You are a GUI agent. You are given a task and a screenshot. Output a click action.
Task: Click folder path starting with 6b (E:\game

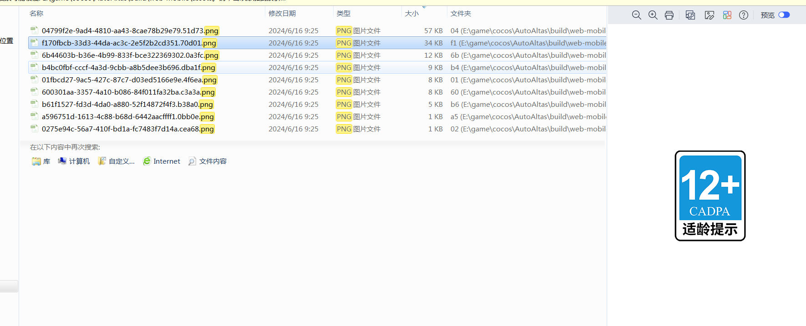(x=528, y=55)
